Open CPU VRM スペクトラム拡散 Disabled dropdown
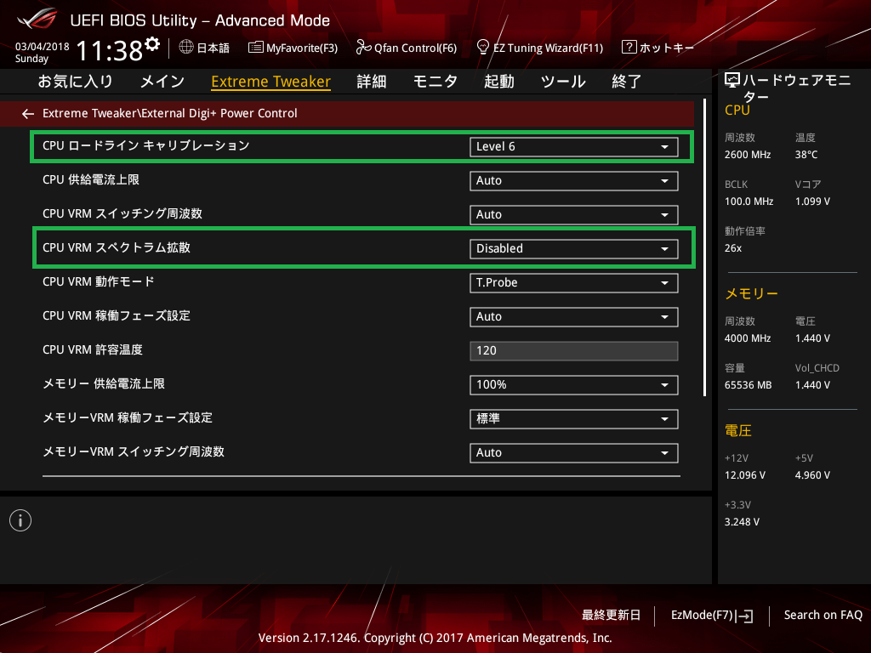This screenshot has width=871, height=653. pyautogui.click(x=574, y=249)
